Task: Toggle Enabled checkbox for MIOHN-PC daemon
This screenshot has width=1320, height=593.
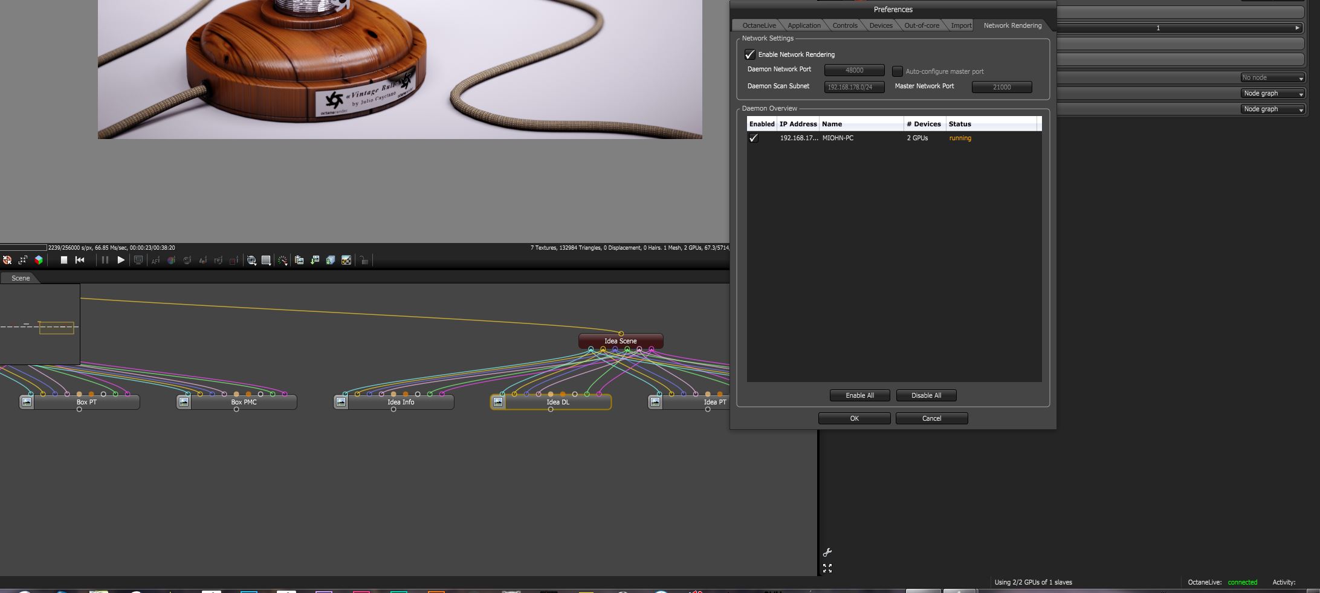Action: [754, 138]
